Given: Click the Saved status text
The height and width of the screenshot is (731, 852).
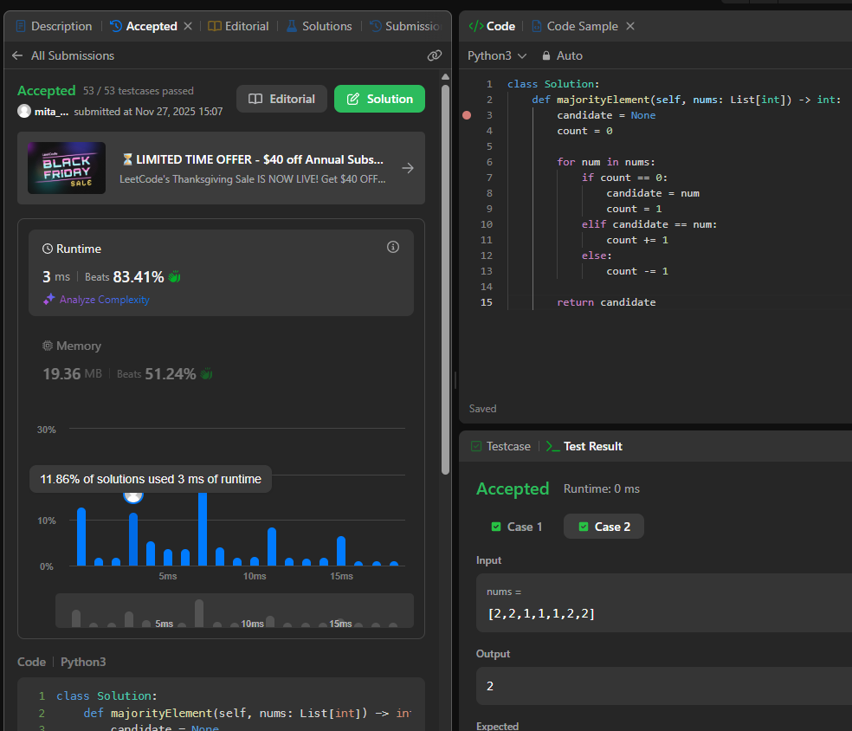Looking at the screenshot, I should point(482,409).
